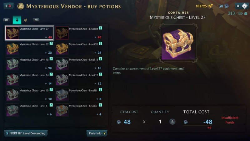This screenshot has height=141, width=250.
Task: Change SORT BY: Level Descending option
Action: tap(26, 133)
